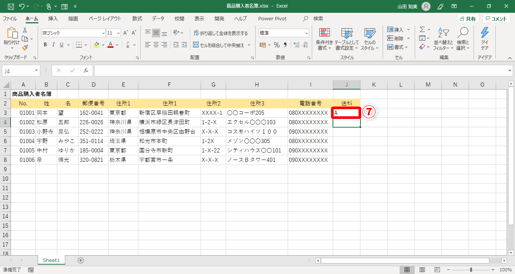
Task: Decrease decimal places
Action: pos(305,45)
